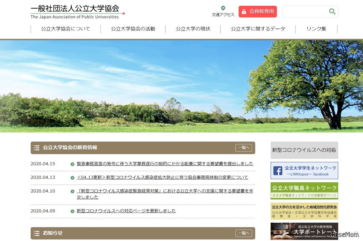Viewport: 363px width, 241px height.
Task: Click 一覧へ button in the news section
Action: coord(244,148)
